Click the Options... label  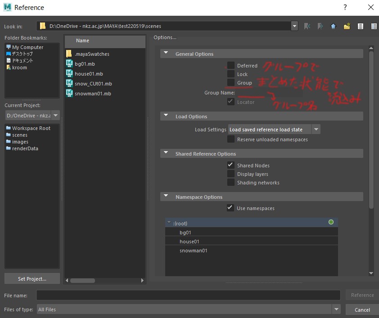coord(165,37)
